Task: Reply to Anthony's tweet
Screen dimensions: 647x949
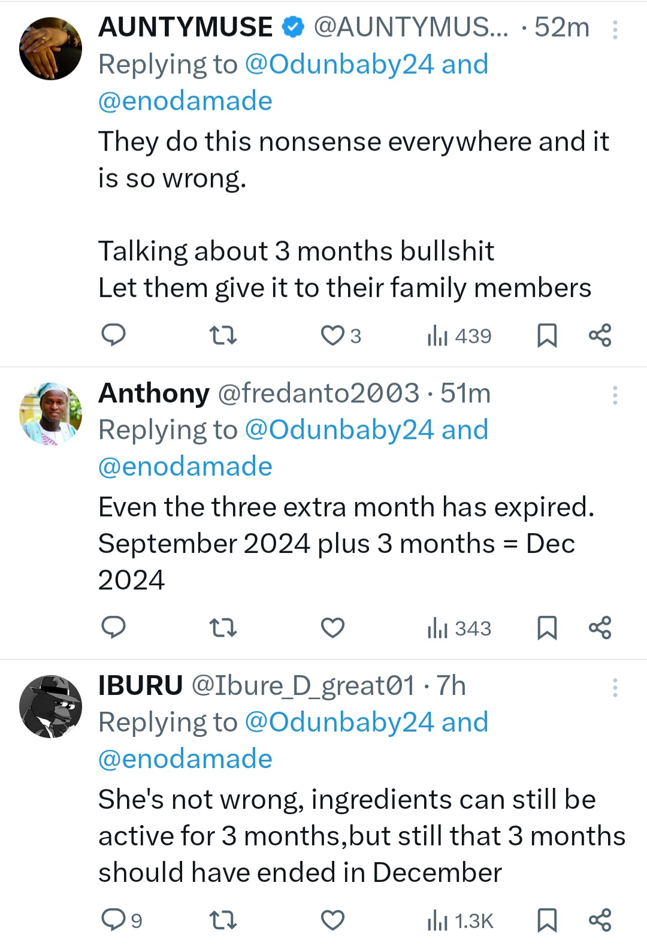Action: click(x=113, y=627)
